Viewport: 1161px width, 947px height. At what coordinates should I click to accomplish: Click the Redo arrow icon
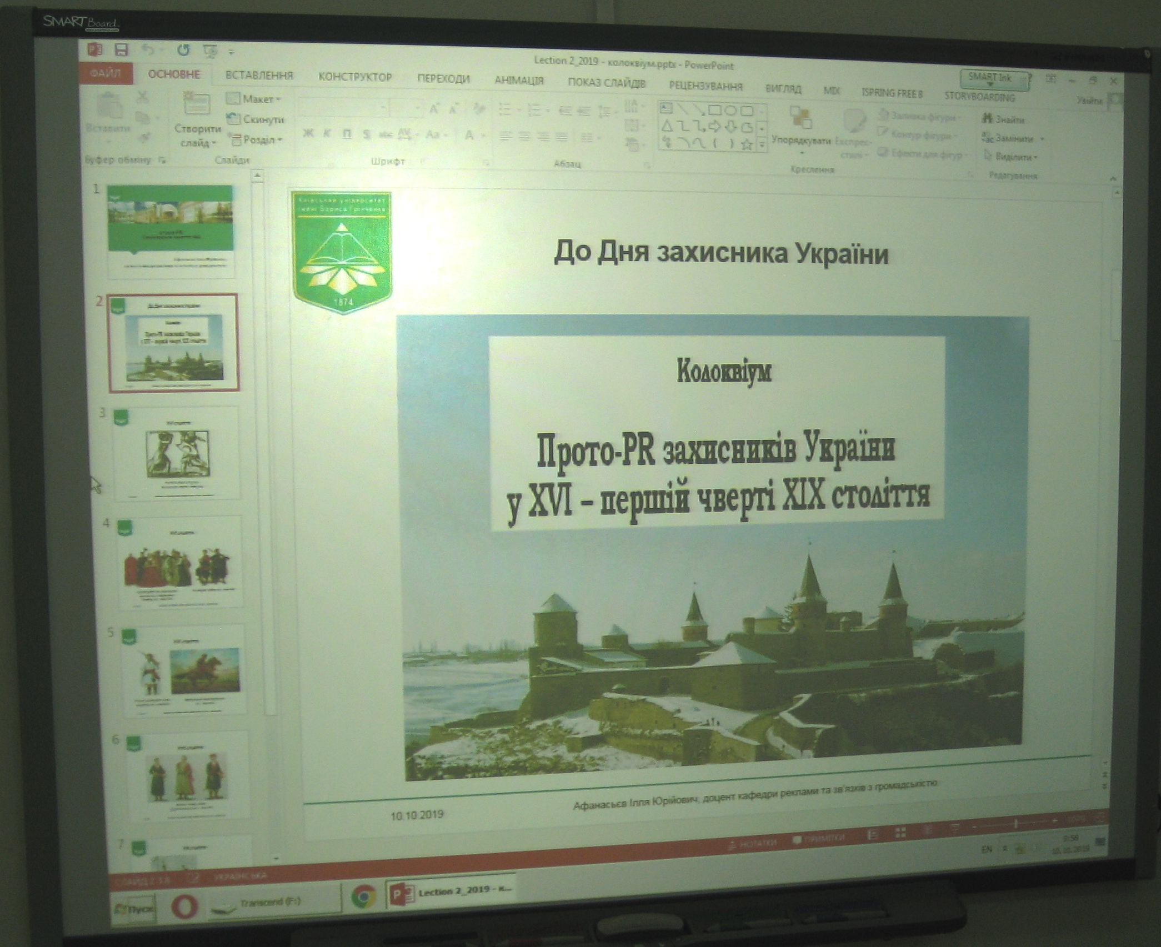pyautogui.click(x=183, y=51)
